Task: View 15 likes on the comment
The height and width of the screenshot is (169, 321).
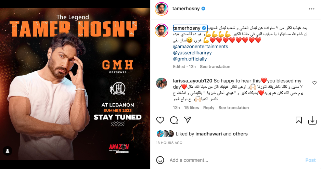Action: click(191, 108)
